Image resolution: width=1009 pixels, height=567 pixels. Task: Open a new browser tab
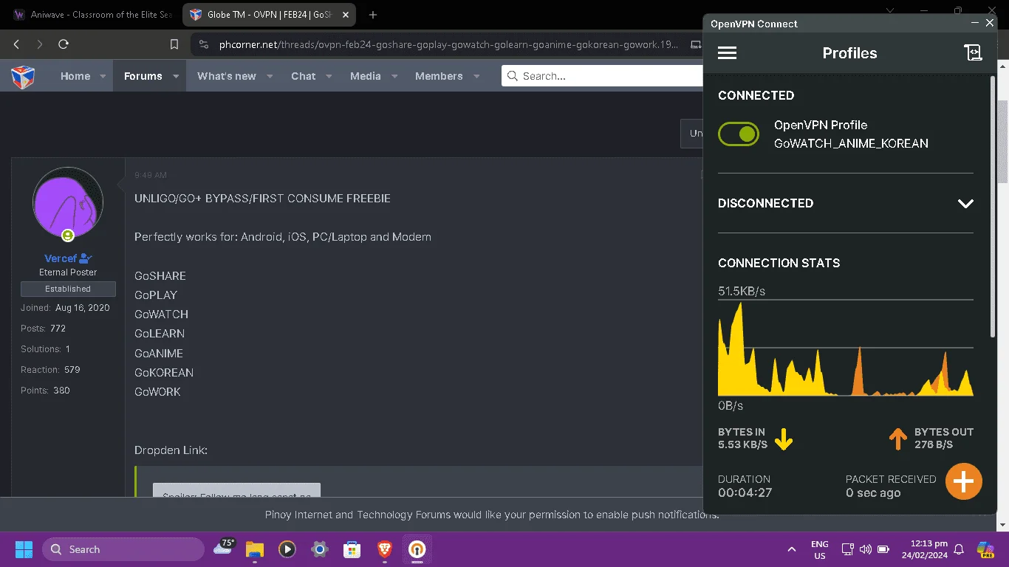click(x=373, y=15)
